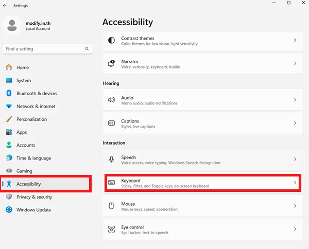Click the Audio speaker icon
309x249 pixels.
click(x=111, y=100)
